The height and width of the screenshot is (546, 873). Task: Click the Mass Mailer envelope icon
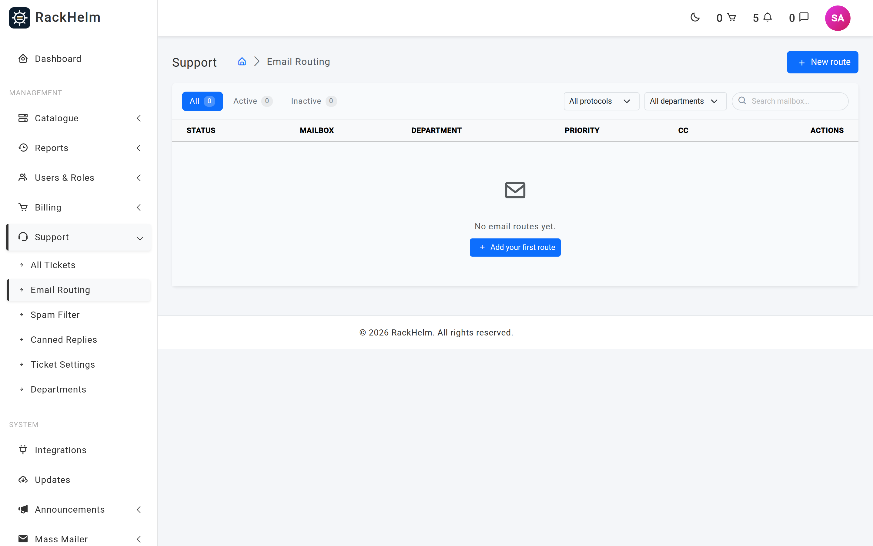pyautogui.click(x=23, y=539)
